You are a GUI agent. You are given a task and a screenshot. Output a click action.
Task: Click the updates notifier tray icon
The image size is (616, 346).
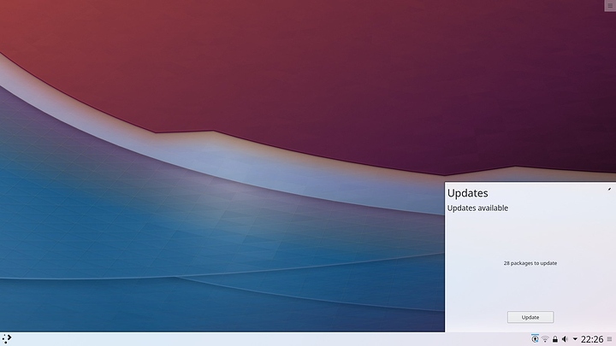(x=536, y=339)
